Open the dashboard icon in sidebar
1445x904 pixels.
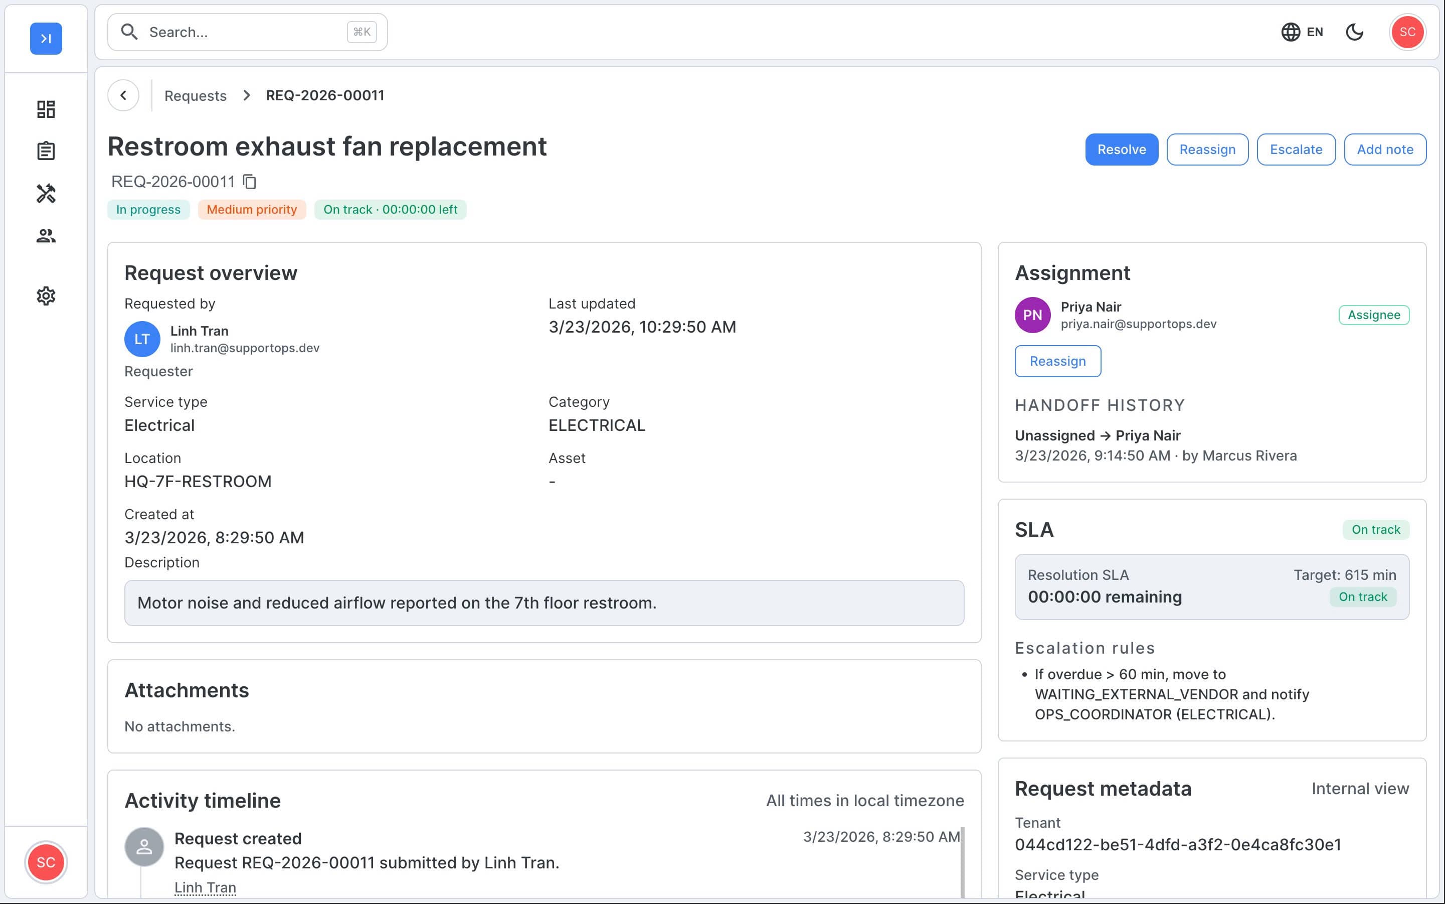(x=46, y=109)
